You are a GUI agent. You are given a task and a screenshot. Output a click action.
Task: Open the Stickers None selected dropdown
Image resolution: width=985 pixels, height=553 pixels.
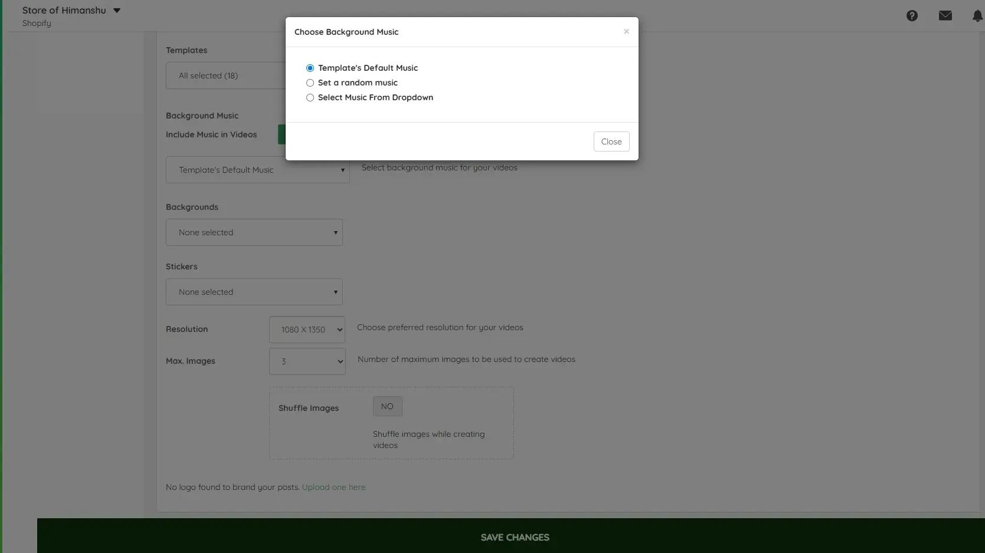254,292
